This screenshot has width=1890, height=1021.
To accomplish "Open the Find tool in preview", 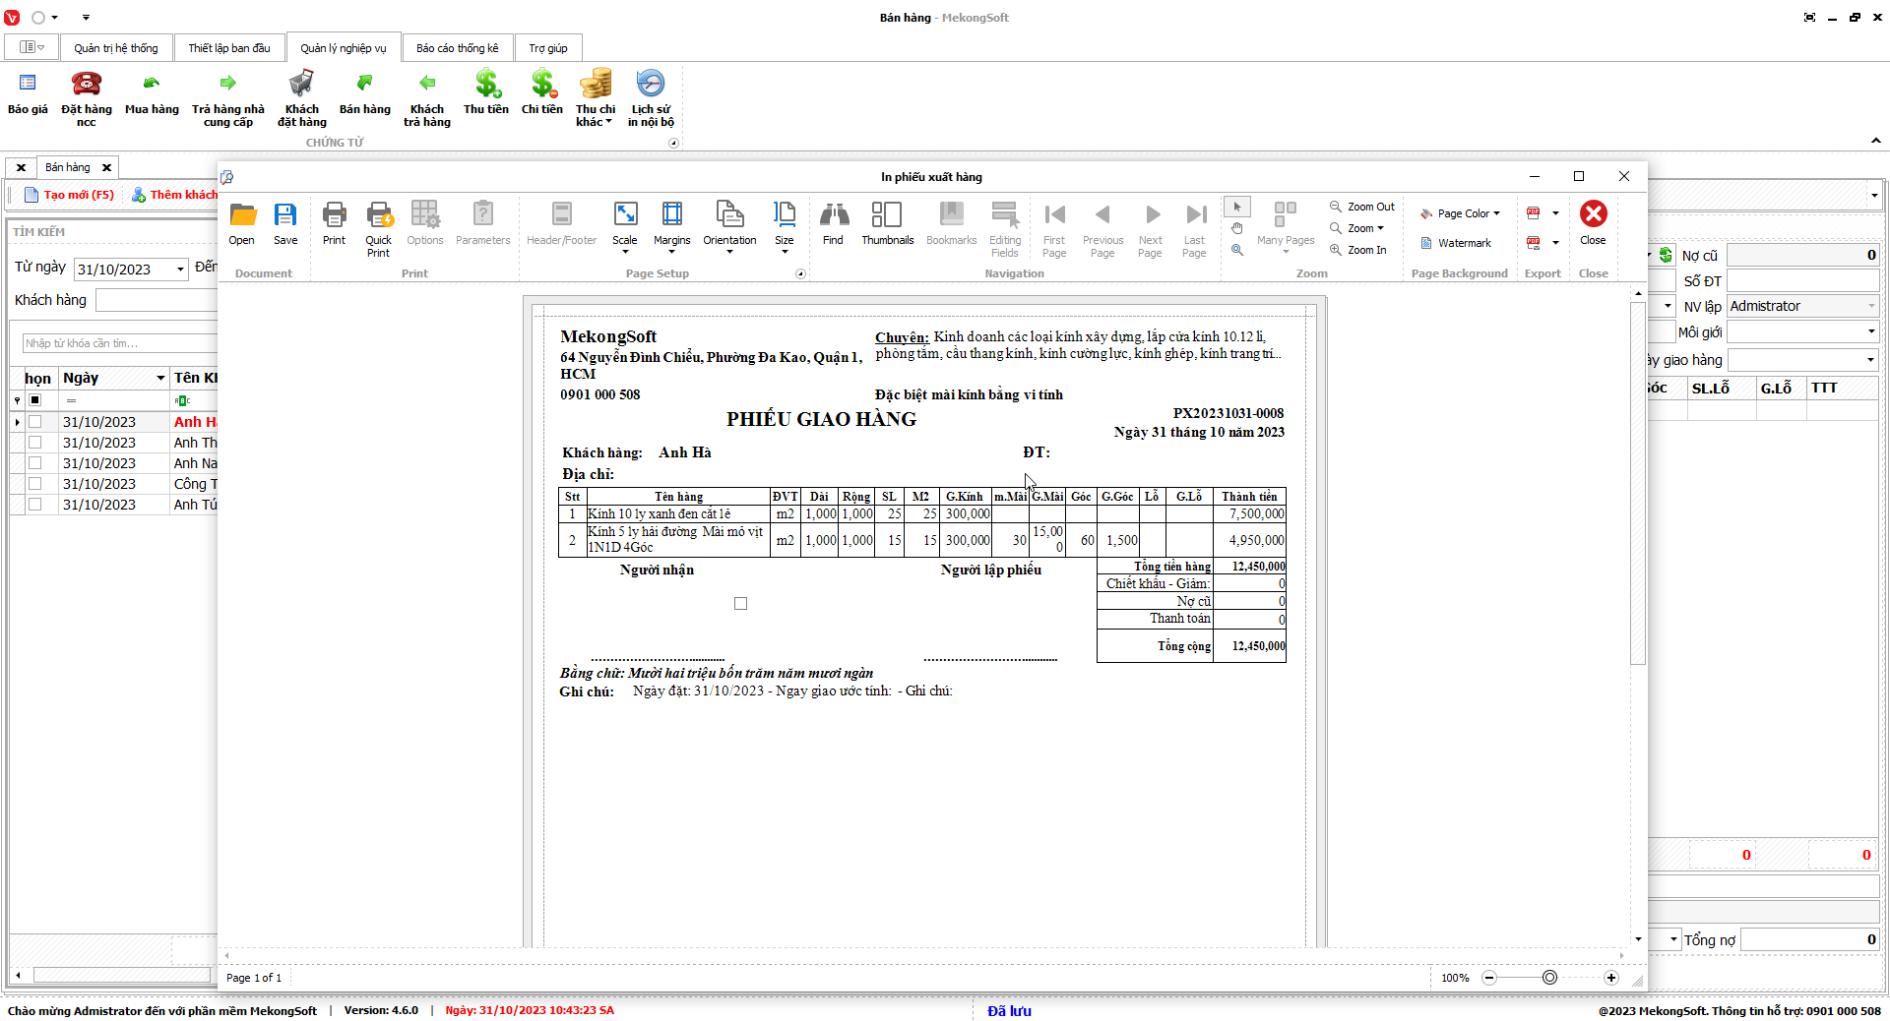I will (833, 224).
